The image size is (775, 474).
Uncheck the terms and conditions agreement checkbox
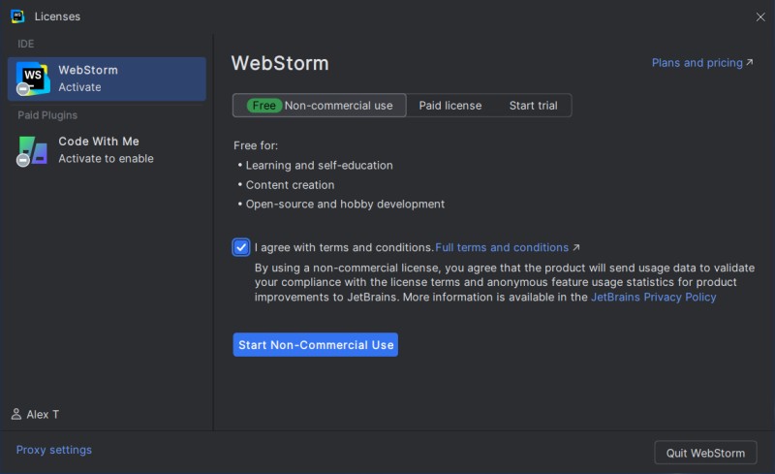pyautogui.click(x=241, y=247)
